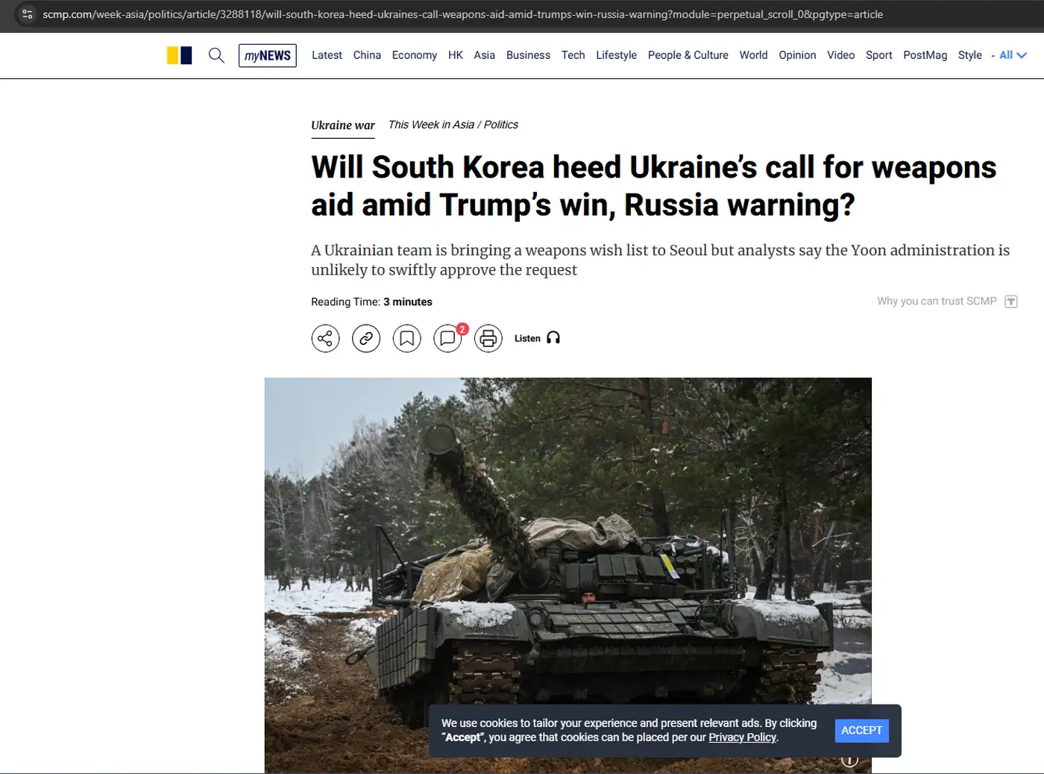Image resolution: width=1044 pixels, height=774 pixels.
Task: Click the trust badge next to Why you can trust SCMP
Action: [1011, 301]
